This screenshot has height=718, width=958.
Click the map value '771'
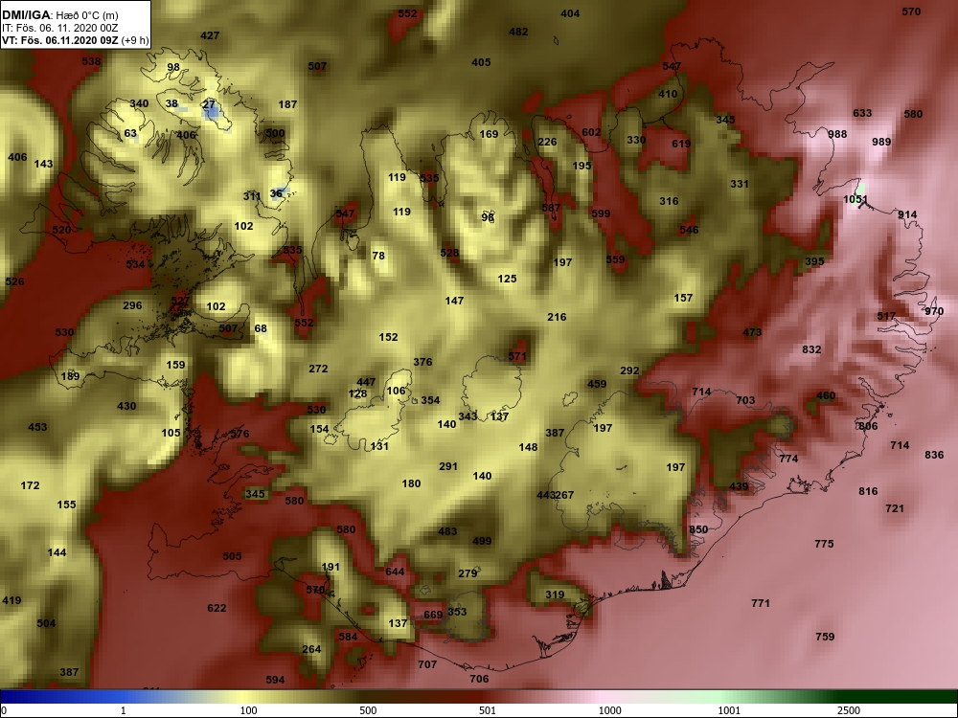[x=760, y=602]
